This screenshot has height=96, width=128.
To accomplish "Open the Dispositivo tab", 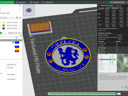I will [x=21, y=2].
